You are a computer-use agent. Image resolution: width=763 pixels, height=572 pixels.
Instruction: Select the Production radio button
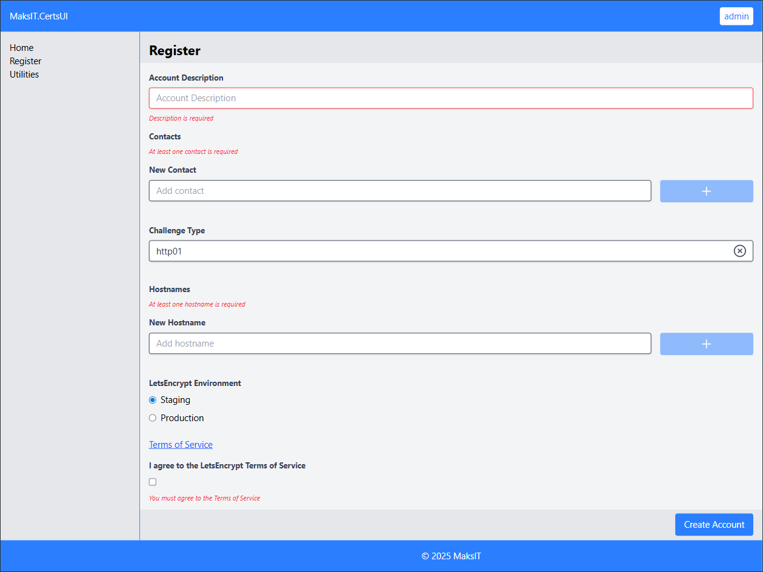pyautogui.click(x=152, y=417)
